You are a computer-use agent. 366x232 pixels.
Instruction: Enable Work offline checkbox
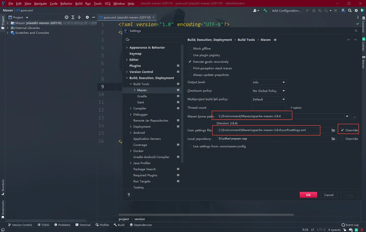(x=190, y=48)
